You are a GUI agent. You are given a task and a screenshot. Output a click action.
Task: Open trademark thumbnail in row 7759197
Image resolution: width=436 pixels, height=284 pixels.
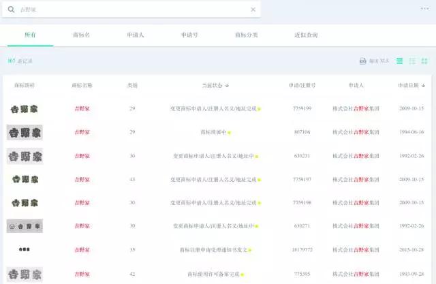25,180
